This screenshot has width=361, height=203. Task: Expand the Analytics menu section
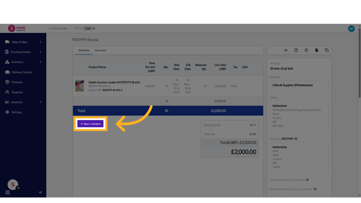click(x=41, y=102)
